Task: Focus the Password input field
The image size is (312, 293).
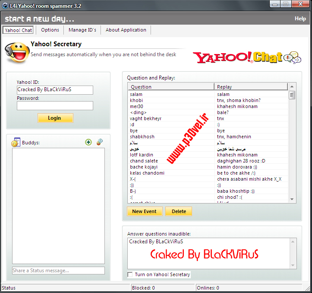Action: [x=55, y=105]
